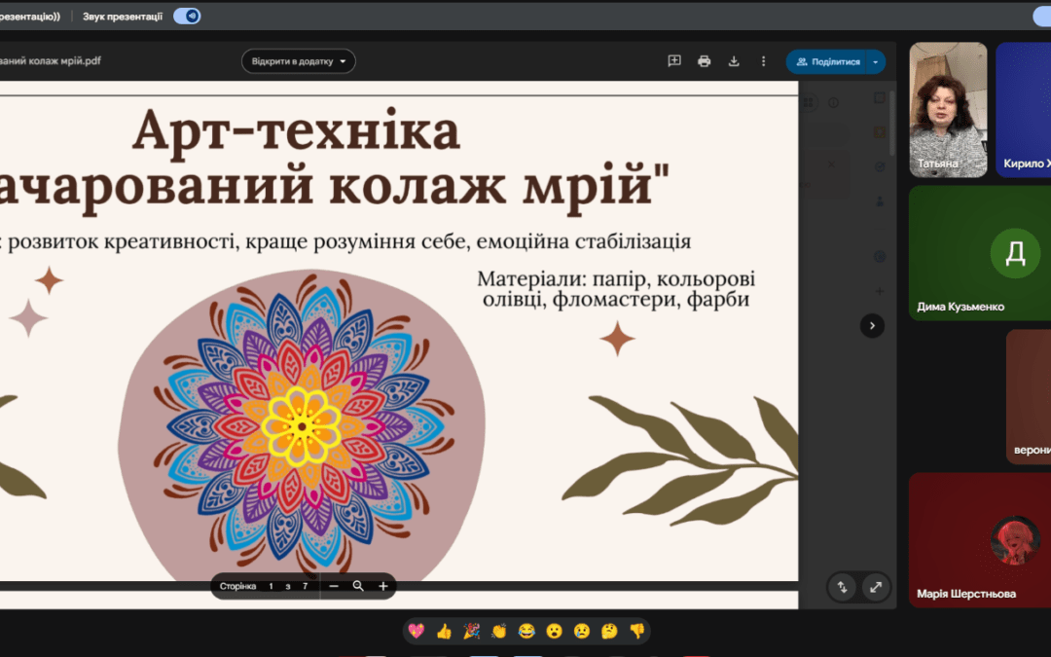Click the PDF viewer vertical scrollbar
The image size is (1051, 657).
click(x=891, y=124)
